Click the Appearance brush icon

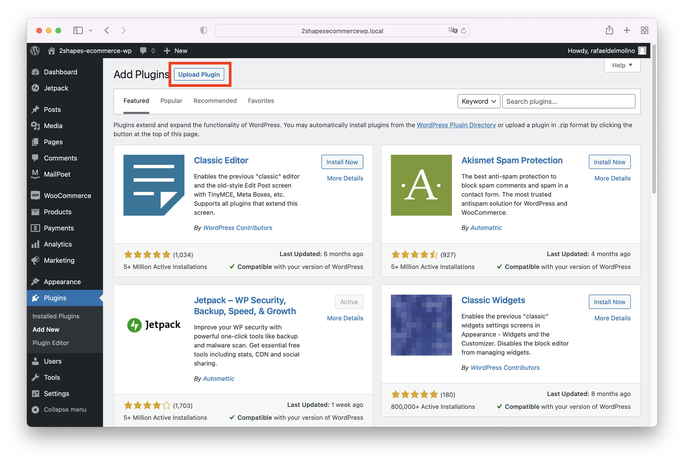pyautogui.click(x=35, y=282)
